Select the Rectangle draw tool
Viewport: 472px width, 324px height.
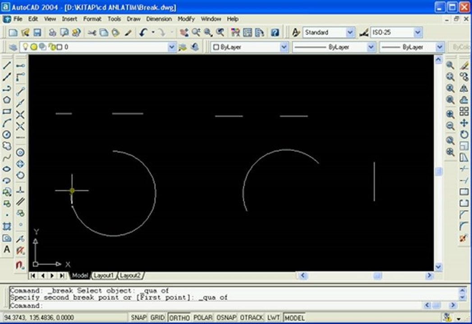[x=7, y=112]
